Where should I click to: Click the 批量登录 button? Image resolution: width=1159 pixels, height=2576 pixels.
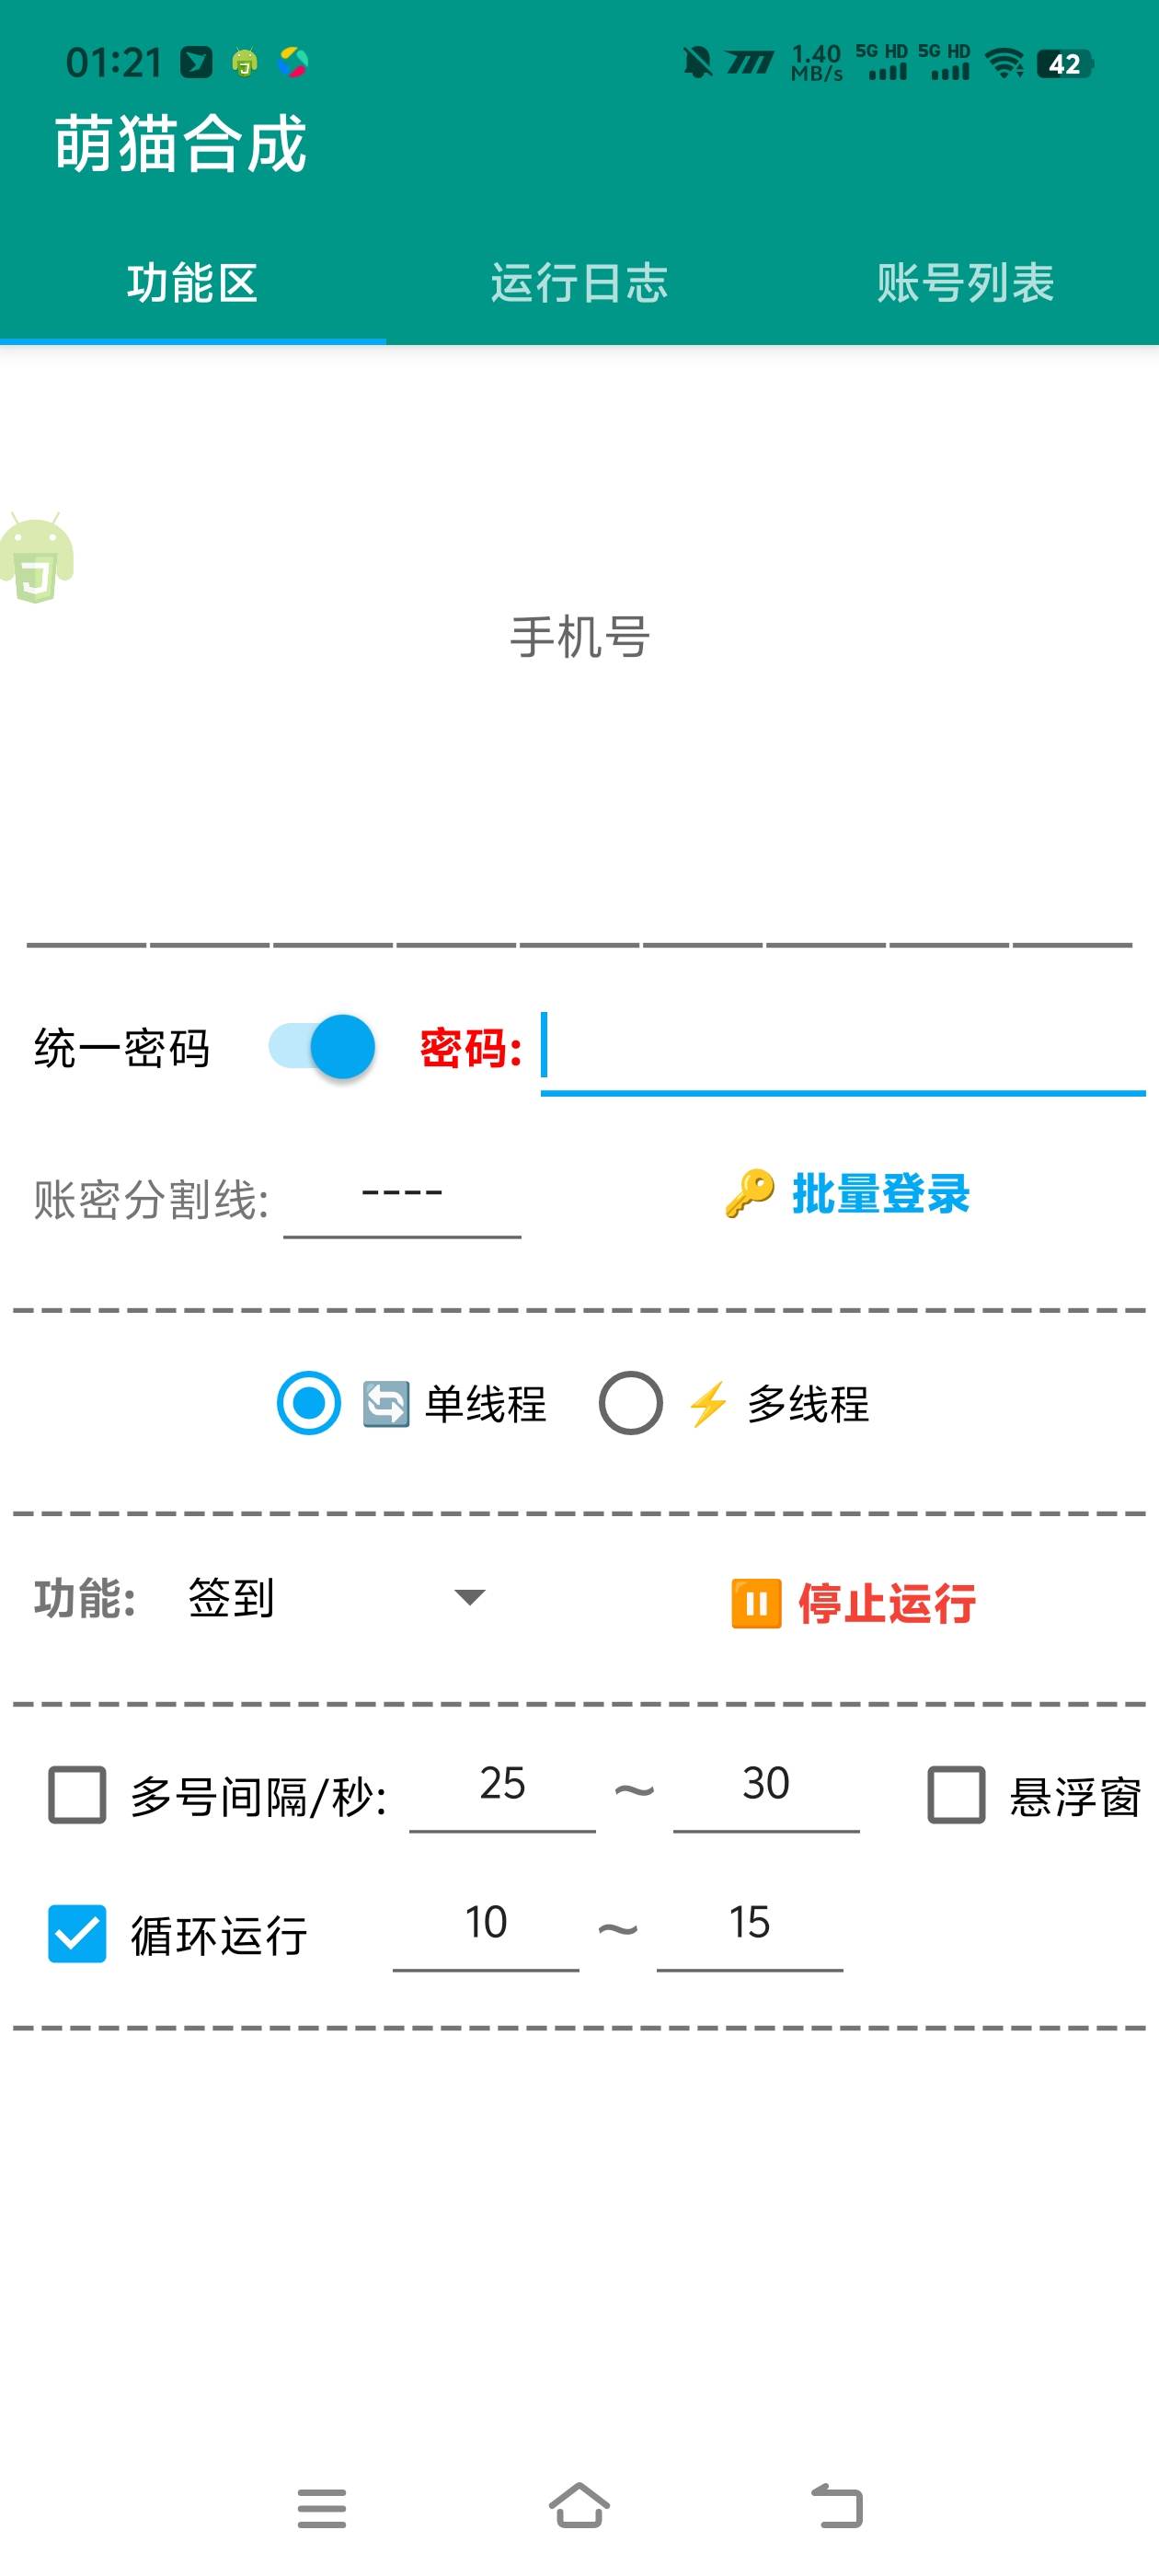click(880, 1192)
